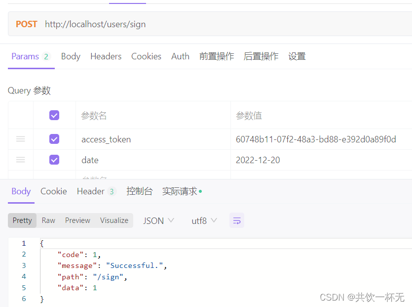The height and width of the screenshot is (307, 412).
Task: Click the POST method label
Action: pyautogui.click(x=26, y=24)
